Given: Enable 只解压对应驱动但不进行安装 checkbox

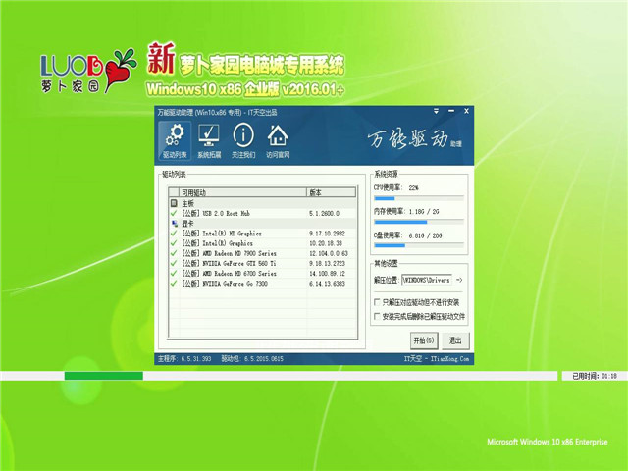Looking at the screenshot, I should (377, 302).
